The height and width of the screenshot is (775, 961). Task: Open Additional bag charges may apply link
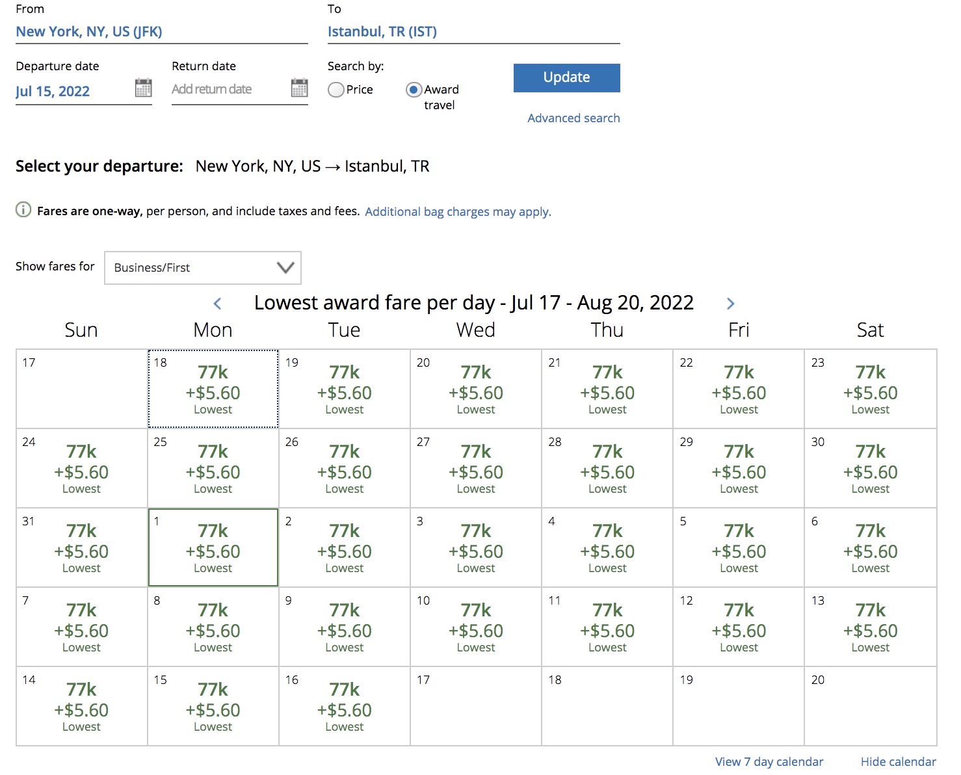click(458, 212)
